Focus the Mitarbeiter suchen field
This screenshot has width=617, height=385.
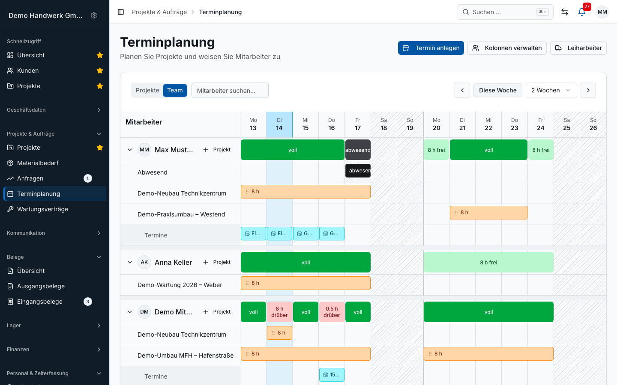(230, 90)
